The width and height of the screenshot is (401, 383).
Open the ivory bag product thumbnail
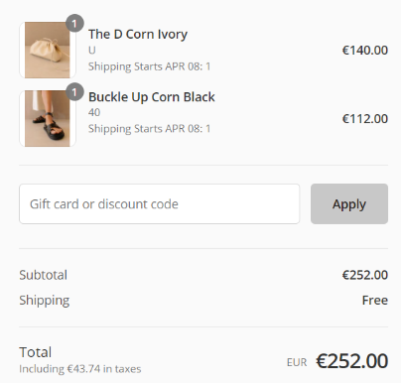(48, 50)
